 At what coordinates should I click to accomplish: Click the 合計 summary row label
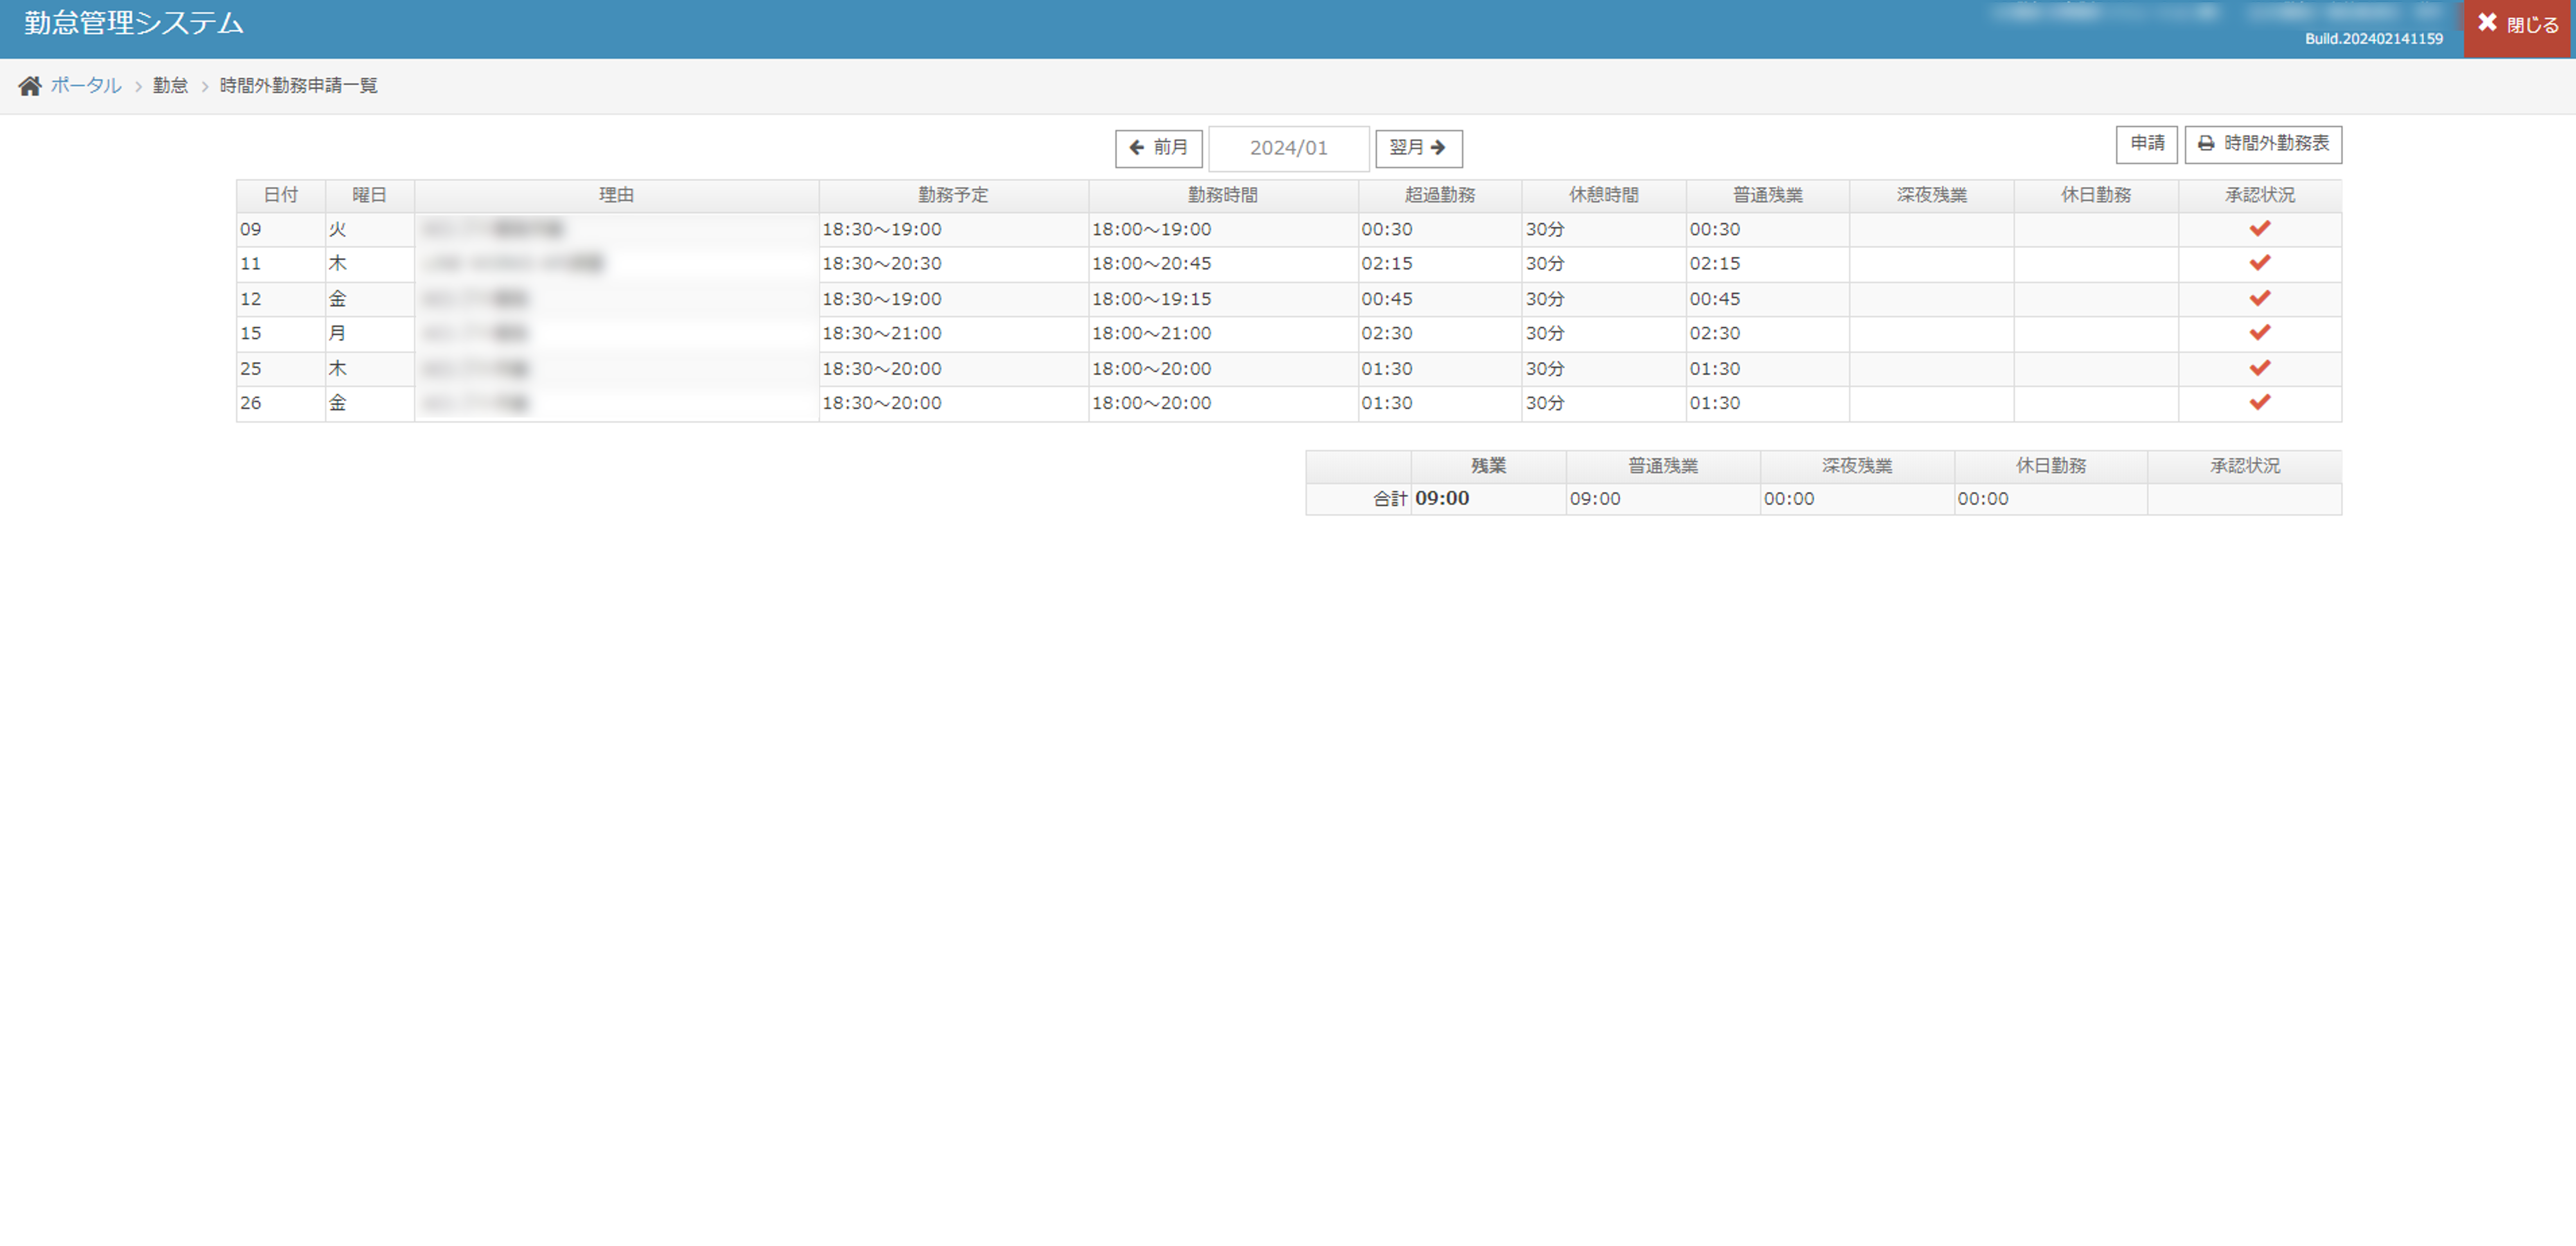[1390, 499]
